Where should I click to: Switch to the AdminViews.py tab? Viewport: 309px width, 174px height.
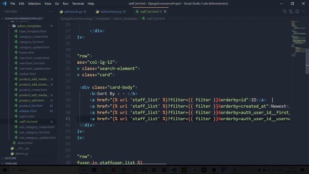coord(111,12)
